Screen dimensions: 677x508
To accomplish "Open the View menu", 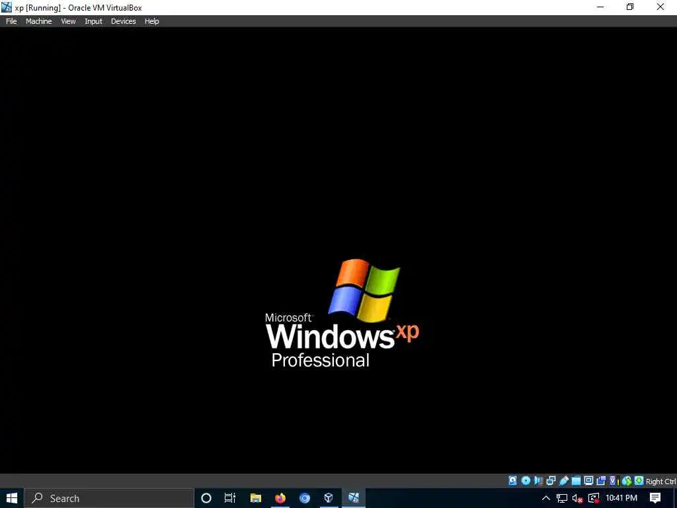I will [68, 21].
